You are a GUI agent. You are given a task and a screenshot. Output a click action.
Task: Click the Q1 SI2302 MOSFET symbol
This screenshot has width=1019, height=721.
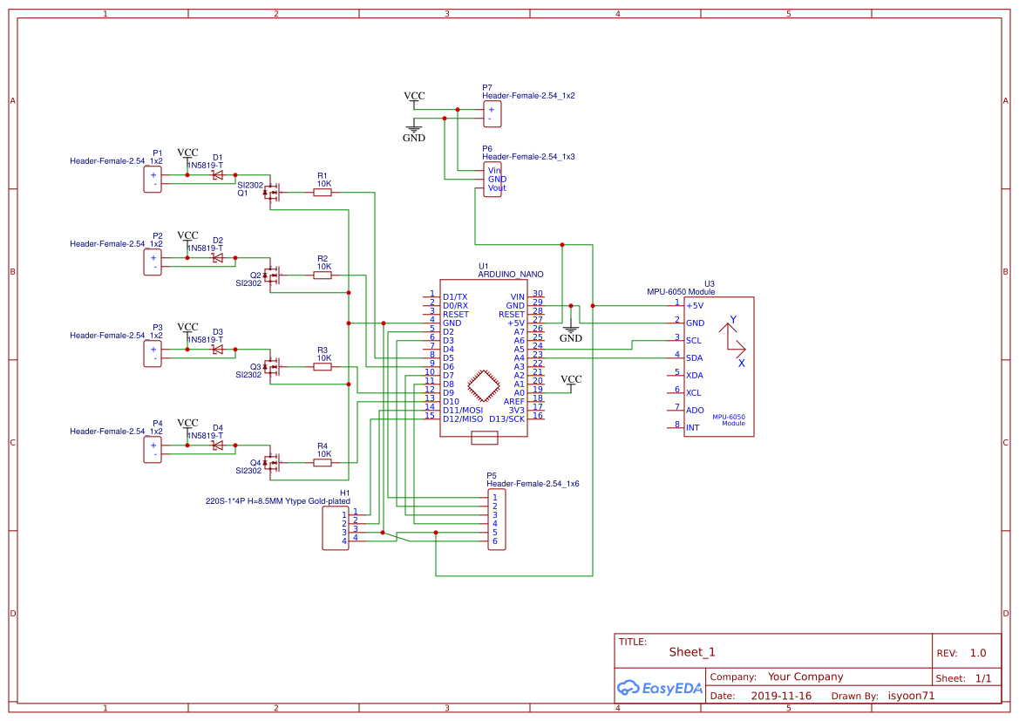(272, 193)
